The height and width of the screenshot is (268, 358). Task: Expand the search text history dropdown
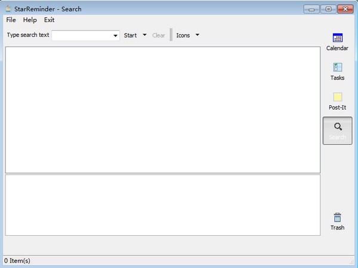(x=116, y=36)
